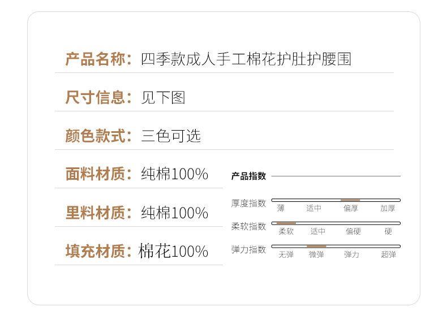Choose 适中 on the softness scale
This screenshot has height=311, width=447.
318,231
